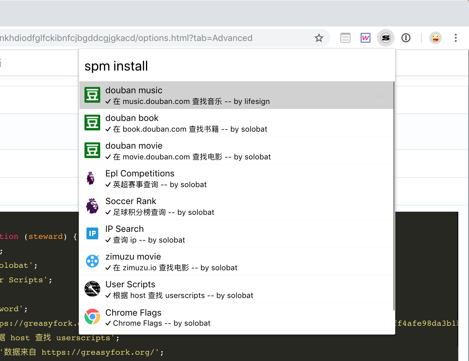The image size is (469, 361).
Task: Click '足球积分榜查询 -- by solobat' description
Action: [164, 212]
